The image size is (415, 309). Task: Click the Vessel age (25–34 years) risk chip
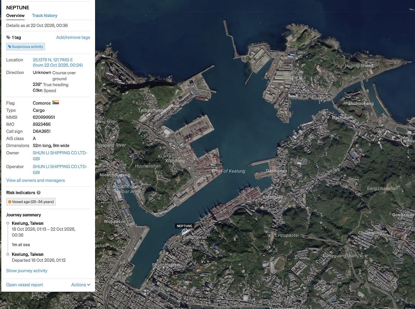31,202
